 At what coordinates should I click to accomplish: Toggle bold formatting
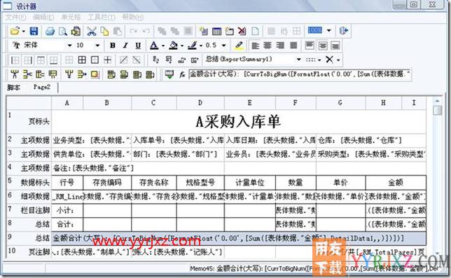113,46
